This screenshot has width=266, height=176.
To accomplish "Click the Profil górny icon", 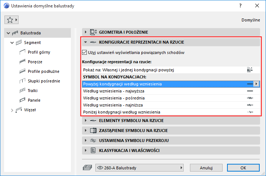I will [x=22, y=52].
